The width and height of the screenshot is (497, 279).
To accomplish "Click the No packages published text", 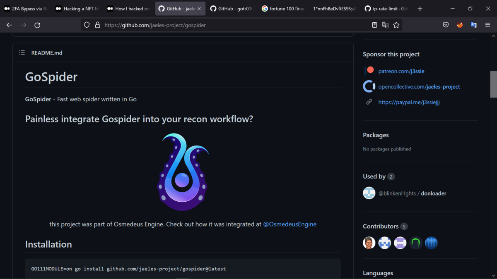I will click(387, 149).
